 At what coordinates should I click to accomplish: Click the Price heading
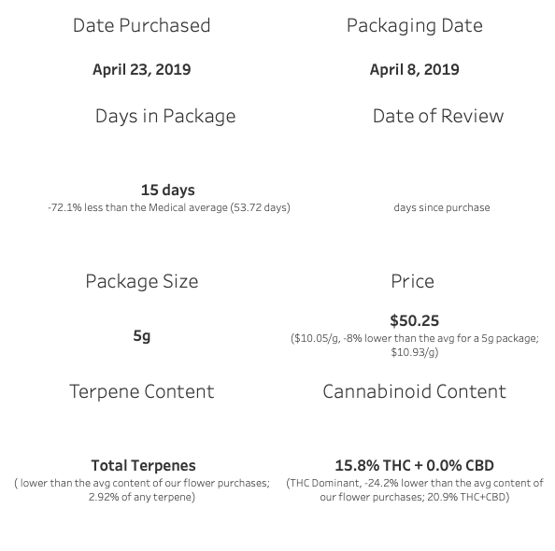[x=412, y=282]
